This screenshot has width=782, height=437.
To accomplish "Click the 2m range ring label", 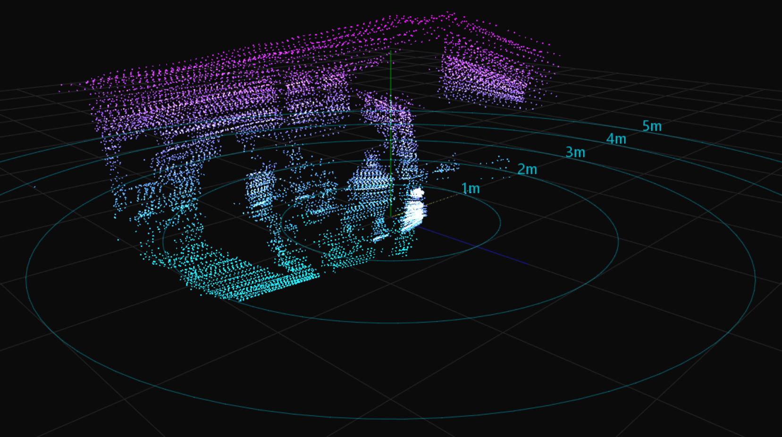I will coord(527,169).
